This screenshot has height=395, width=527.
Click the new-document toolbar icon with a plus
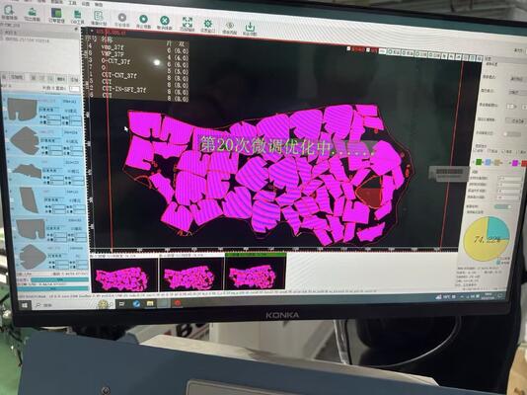[9, 11]
